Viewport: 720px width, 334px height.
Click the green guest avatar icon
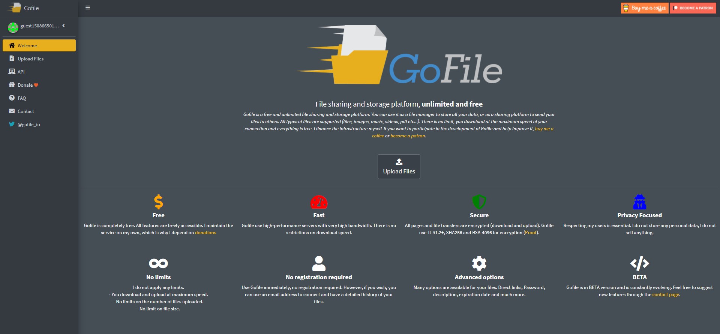click(13, 27)
